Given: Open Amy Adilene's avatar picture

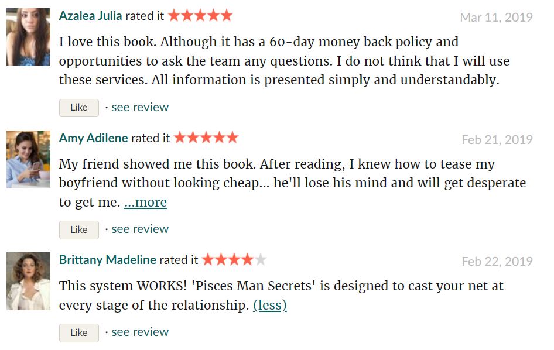Looking at the screenshot, I should click(x=28, y=159).
